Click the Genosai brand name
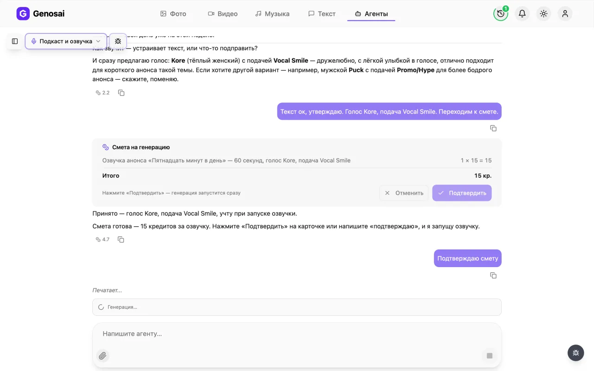 [49, 14]
